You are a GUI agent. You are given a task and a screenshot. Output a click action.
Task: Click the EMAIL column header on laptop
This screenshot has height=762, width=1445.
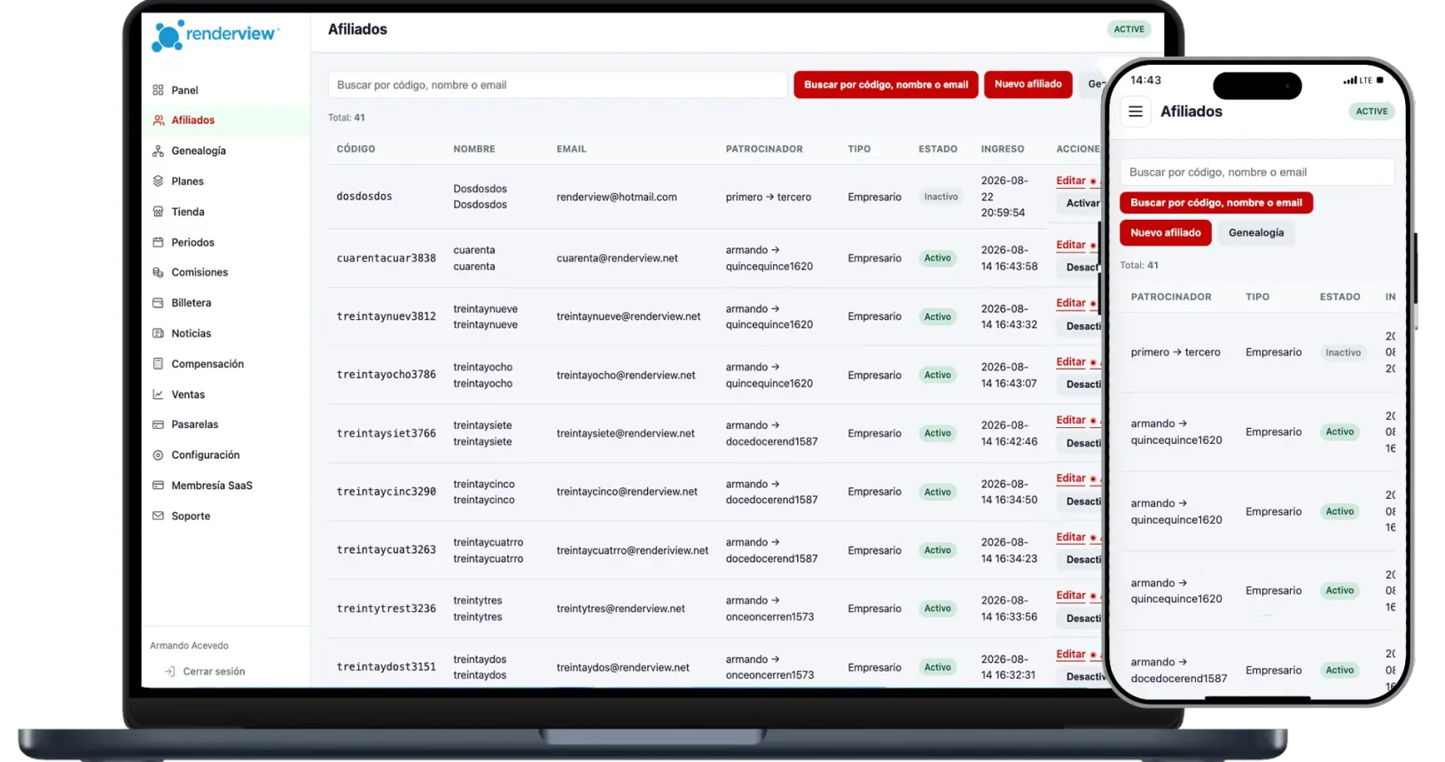pyautogui.click(x=572, y=149)
